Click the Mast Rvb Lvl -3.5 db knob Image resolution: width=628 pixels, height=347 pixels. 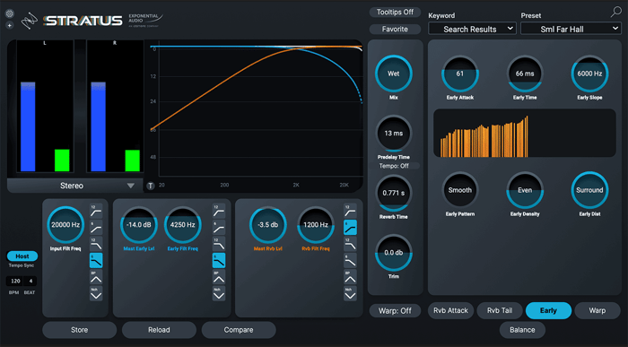click(x=268, y=225)
